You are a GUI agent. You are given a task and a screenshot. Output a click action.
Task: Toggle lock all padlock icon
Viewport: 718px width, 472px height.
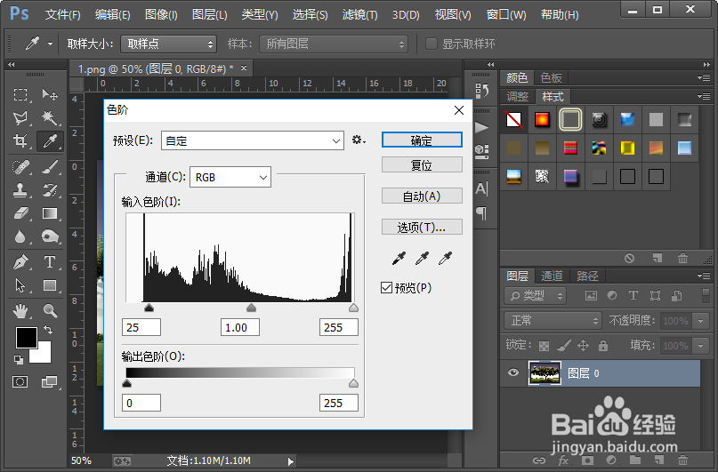point(603,345)
